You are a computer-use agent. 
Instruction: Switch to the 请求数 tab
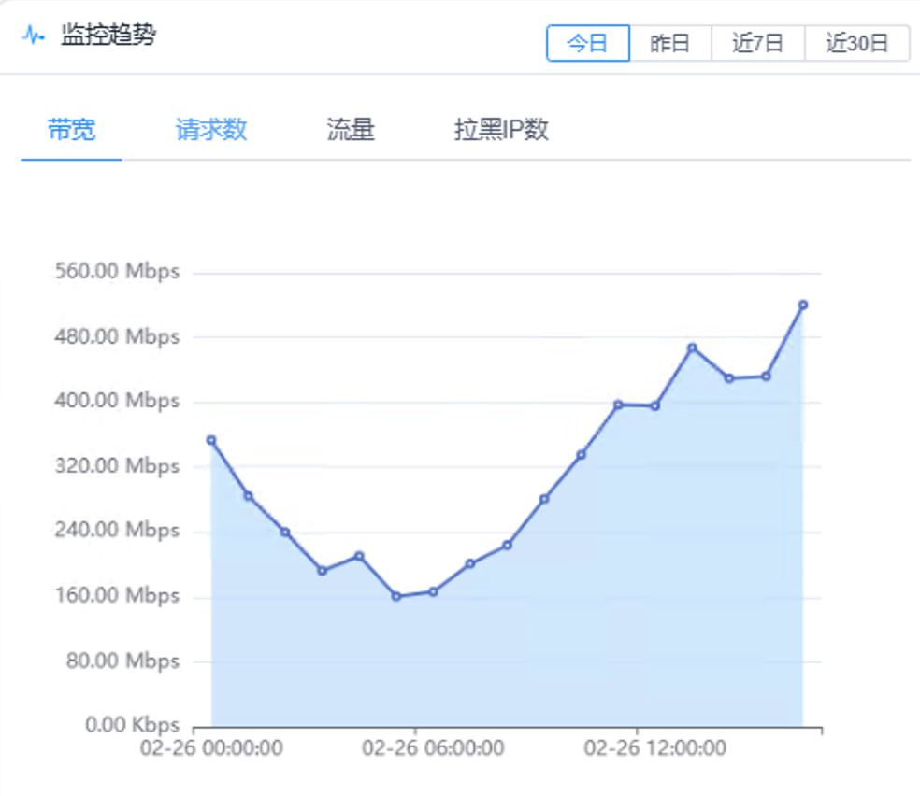tap(211, 130)
